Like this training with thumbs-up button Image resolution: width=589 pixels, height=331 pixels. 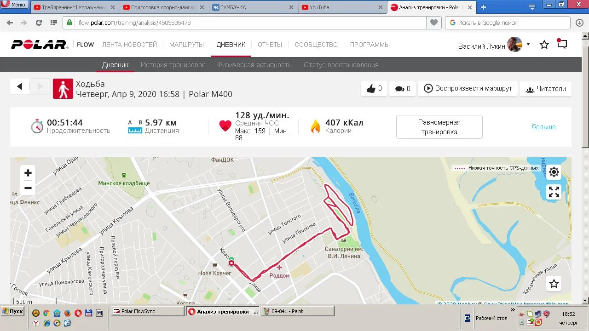coord(374,89)
